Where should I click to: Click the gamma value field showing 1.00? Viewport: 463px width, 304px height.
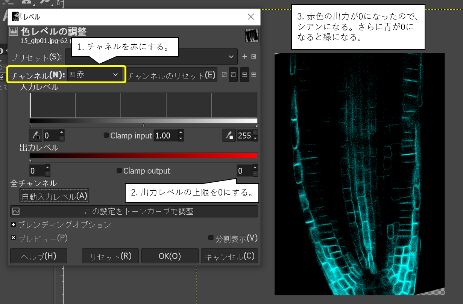click(165, 135)
